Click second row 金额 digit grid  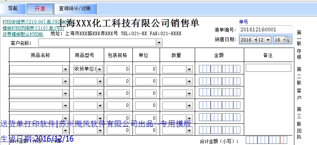(220, 81)
